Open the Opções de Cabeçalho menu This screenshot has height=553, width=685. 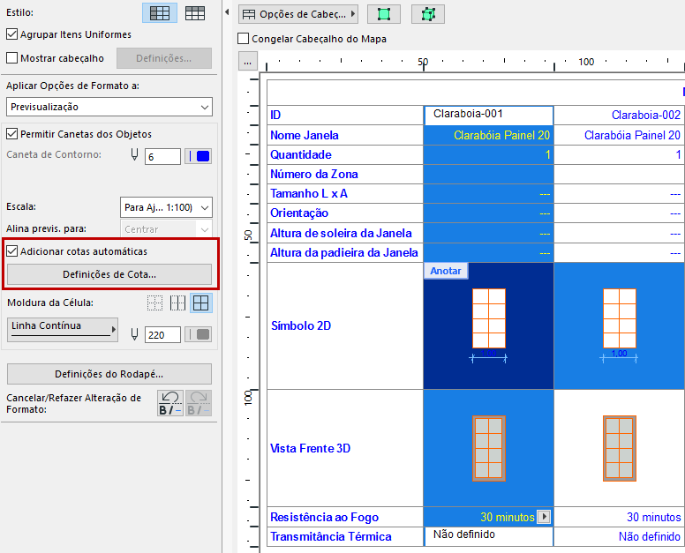click(298, 14)
